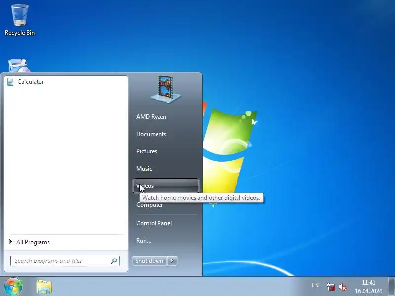This screenshot has height=296, width=395.
Task: Open Calculator from the Start menu list
Action: click(66, 82)
